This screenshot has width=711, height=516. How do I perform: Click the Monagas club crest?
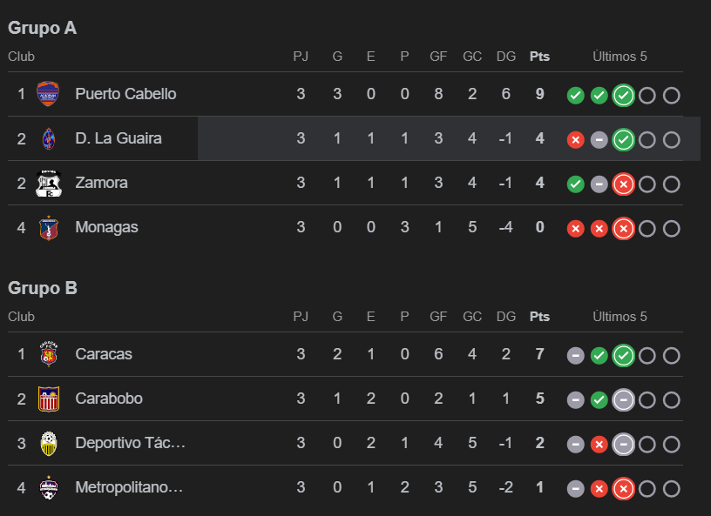coord(48,227)
